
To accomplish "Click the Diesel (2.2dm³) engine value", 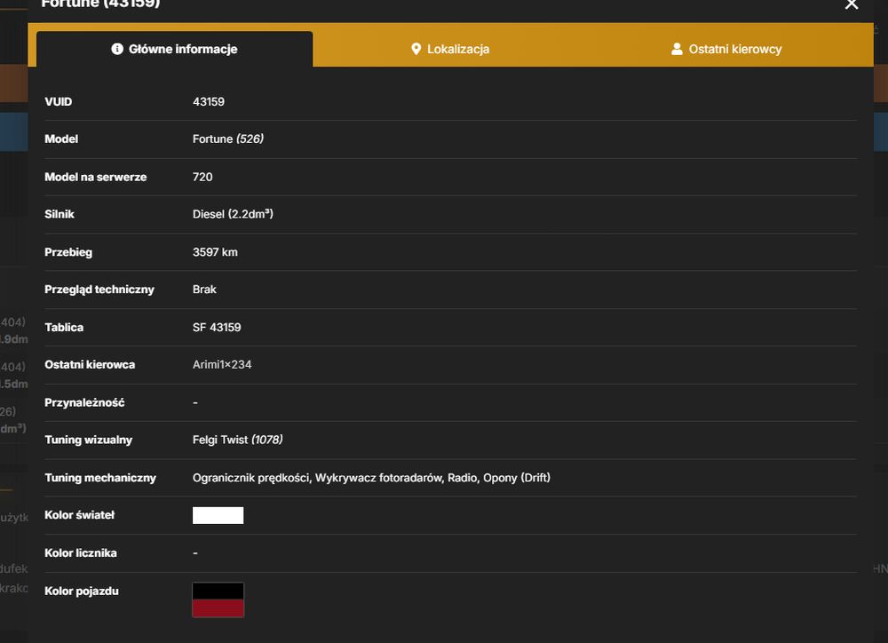I will [233, 214].
